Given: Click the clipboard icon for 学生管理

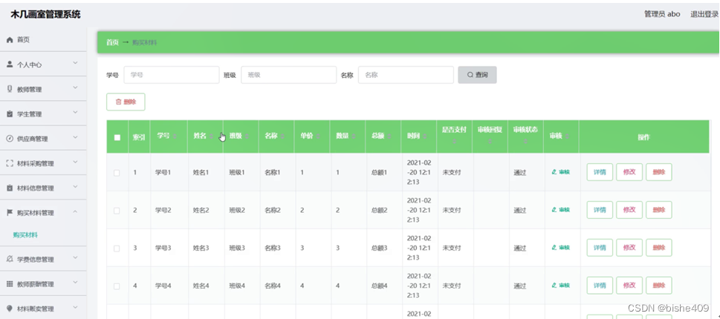Looking at the screenshot, I should pos(9,114).
